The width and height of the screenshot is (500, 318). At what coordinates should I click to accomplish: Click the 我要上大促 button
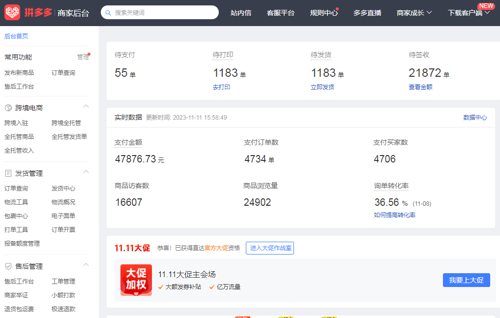click(466, 280)
